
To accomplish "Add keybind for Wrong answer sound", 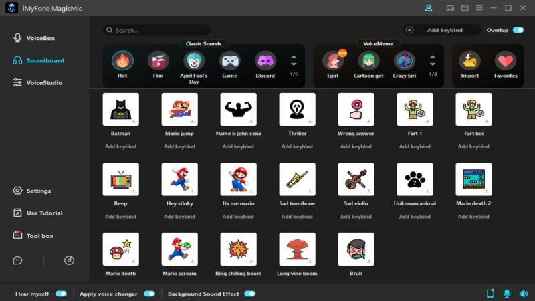I will [x=356, y=146].
